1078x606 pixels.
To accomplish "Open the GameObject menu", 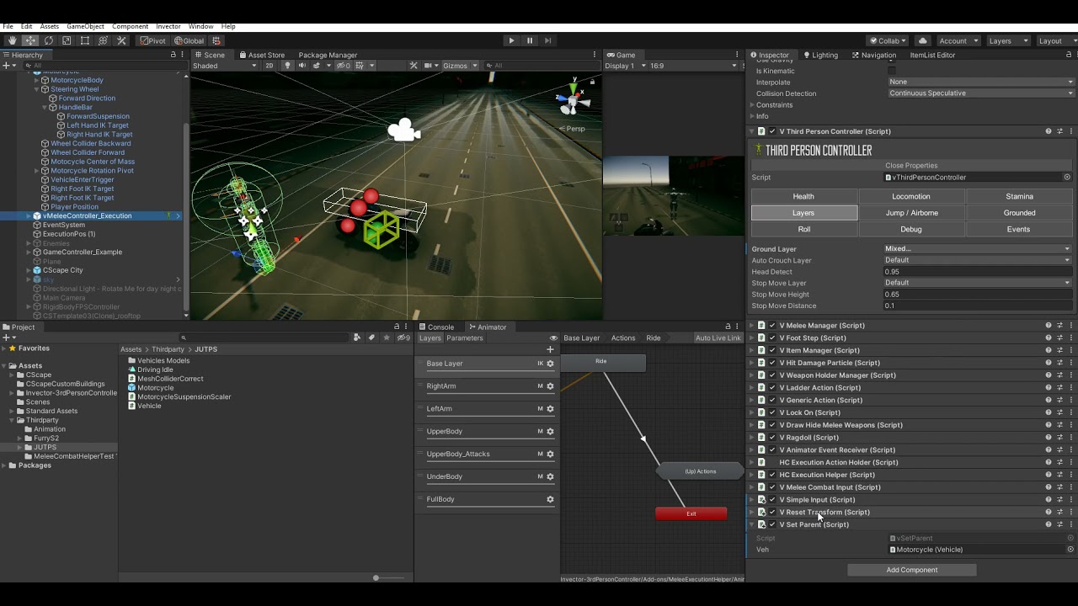I will pos(85,26).
